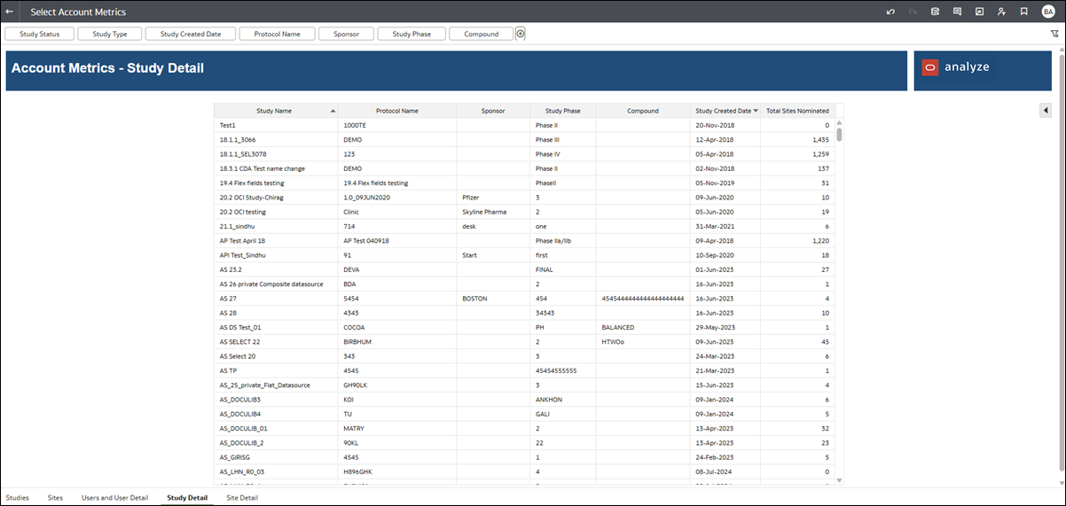Click AP Test April 18 study
Viewport: 1066px width, 506px height.
[242, 240]
